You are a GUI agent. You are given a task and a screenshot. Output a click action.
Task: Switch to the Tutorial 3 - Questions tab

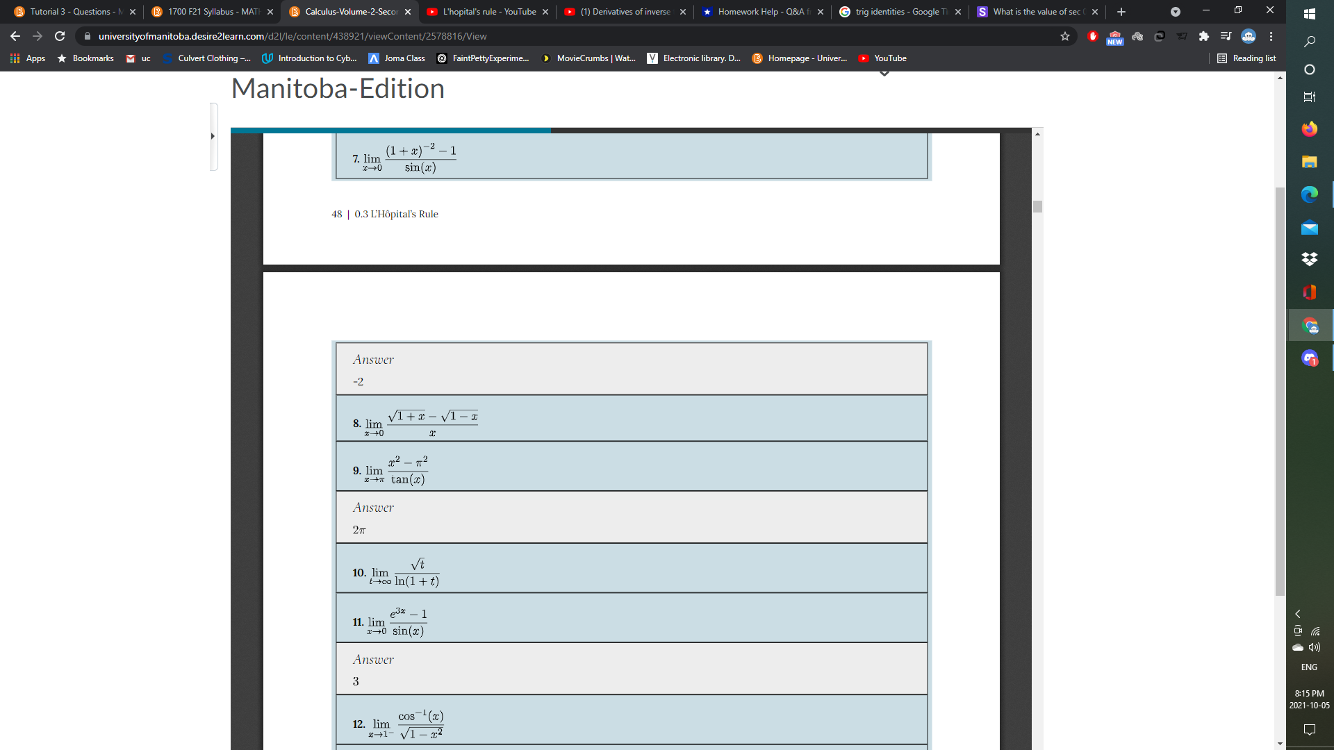pyautogui.click(x=69, y=12)
